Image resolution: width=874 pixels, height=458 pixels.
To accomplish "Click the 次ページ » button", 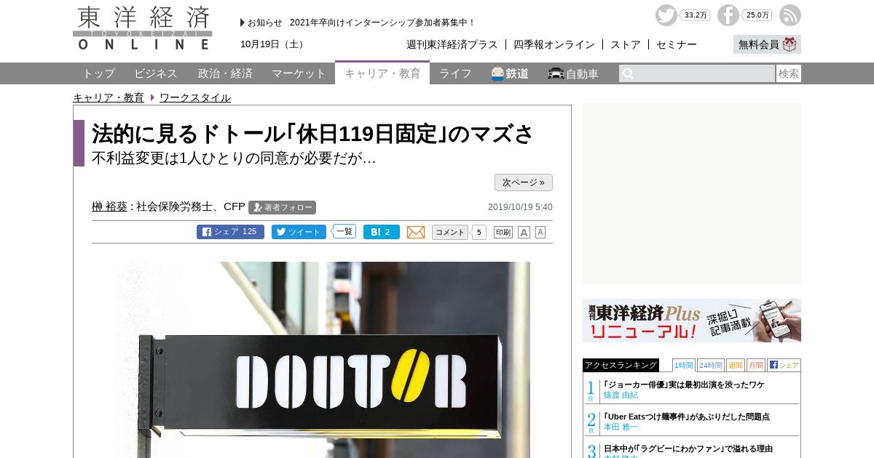I will (x=524, y=182).
